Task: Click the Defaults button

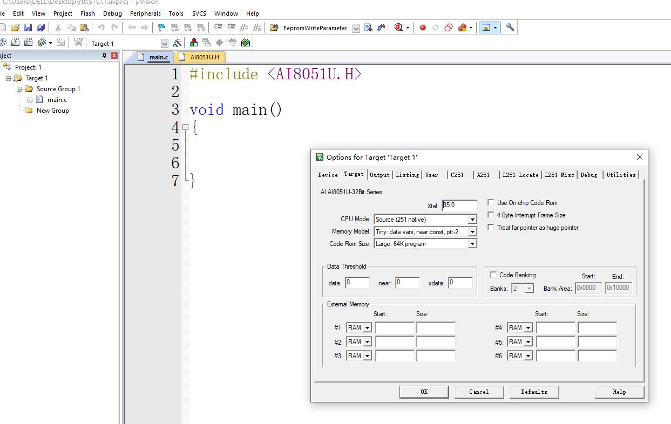Action: tap(534, 392)
